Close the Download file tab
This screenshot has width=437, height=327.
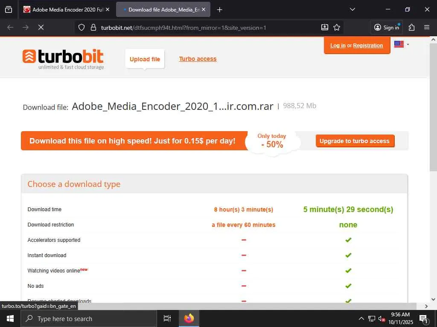click(x=204, y=9)
